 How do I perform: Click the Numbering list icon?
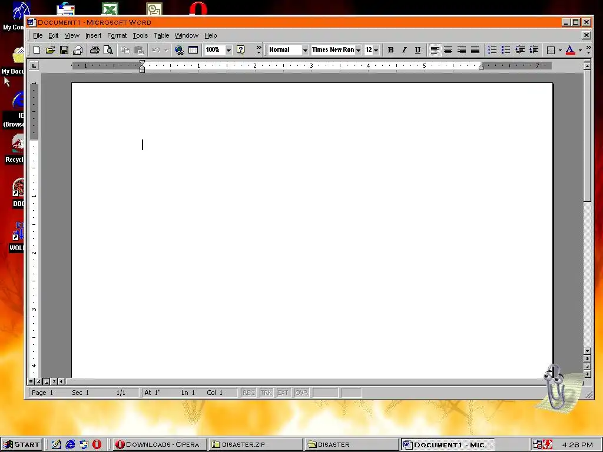point(492,50)
